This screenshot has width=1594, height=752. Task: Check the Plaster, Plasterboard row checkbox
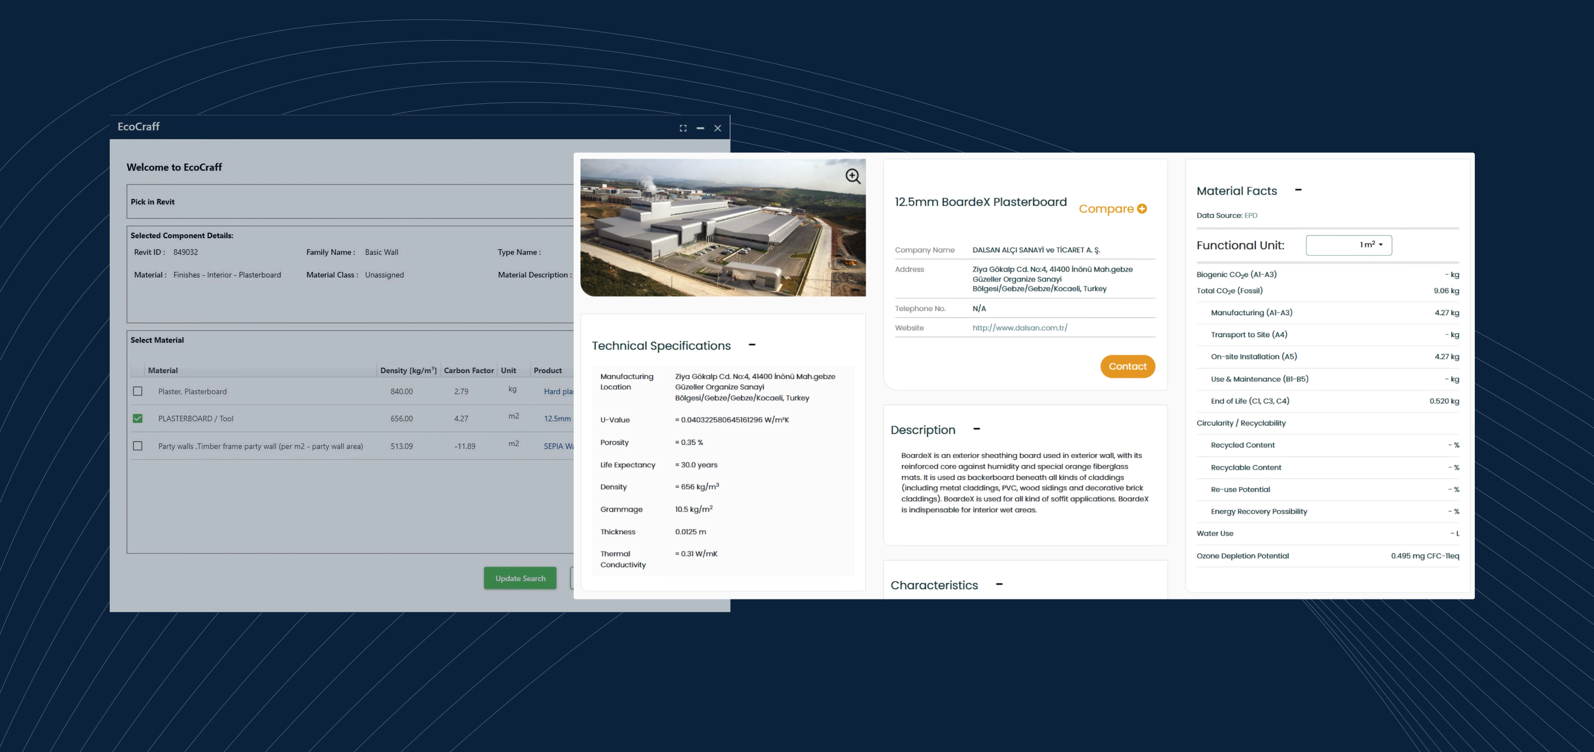137,391
